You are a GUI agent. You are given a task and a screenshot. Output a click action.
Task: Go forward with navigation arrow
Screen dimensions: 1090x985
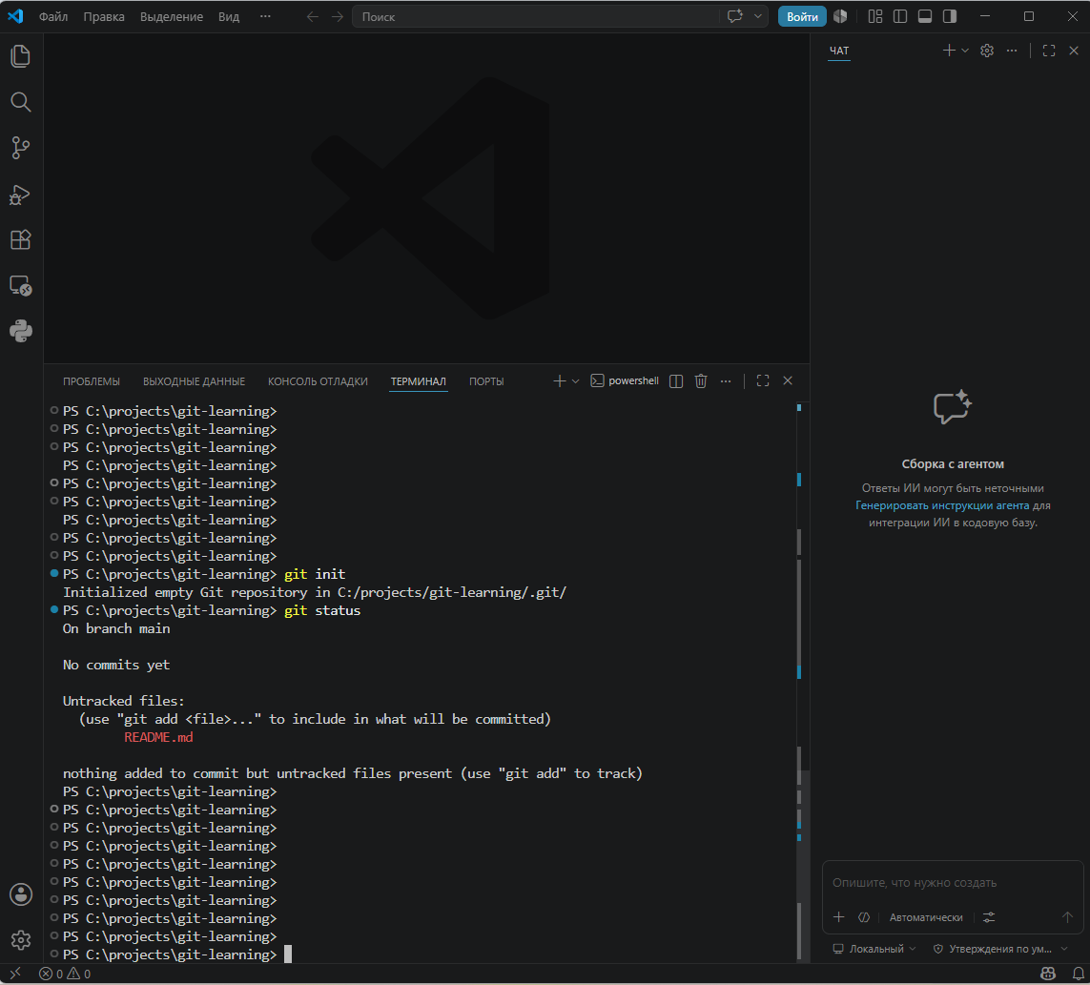click(x=338, y=16)
